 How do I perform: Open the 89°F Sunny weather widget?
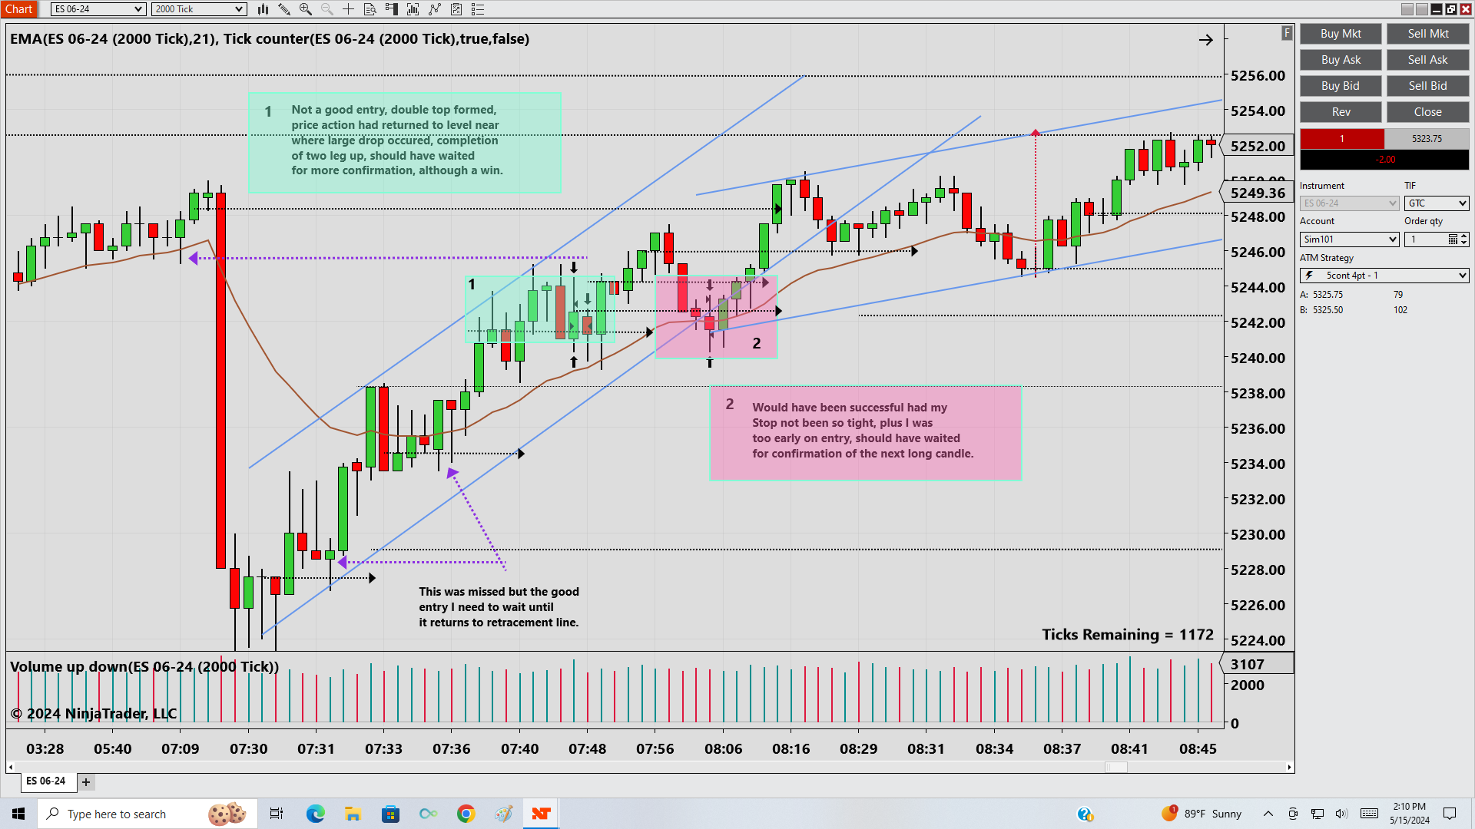tap(1202, 814)
